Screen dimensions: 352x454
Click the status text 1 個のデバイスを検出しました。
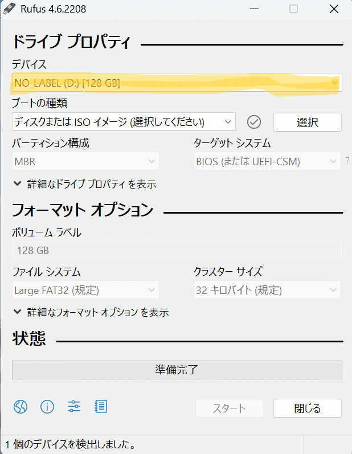click(x=70, y=444)
